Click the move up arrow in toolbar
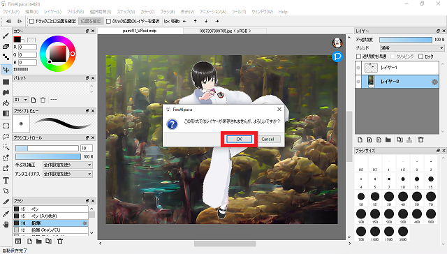 (196, 21)
